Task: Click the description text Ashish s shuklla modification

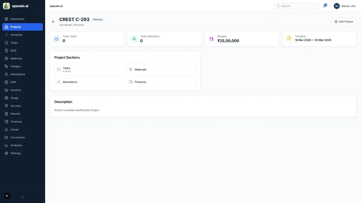Action: point(77,110)
